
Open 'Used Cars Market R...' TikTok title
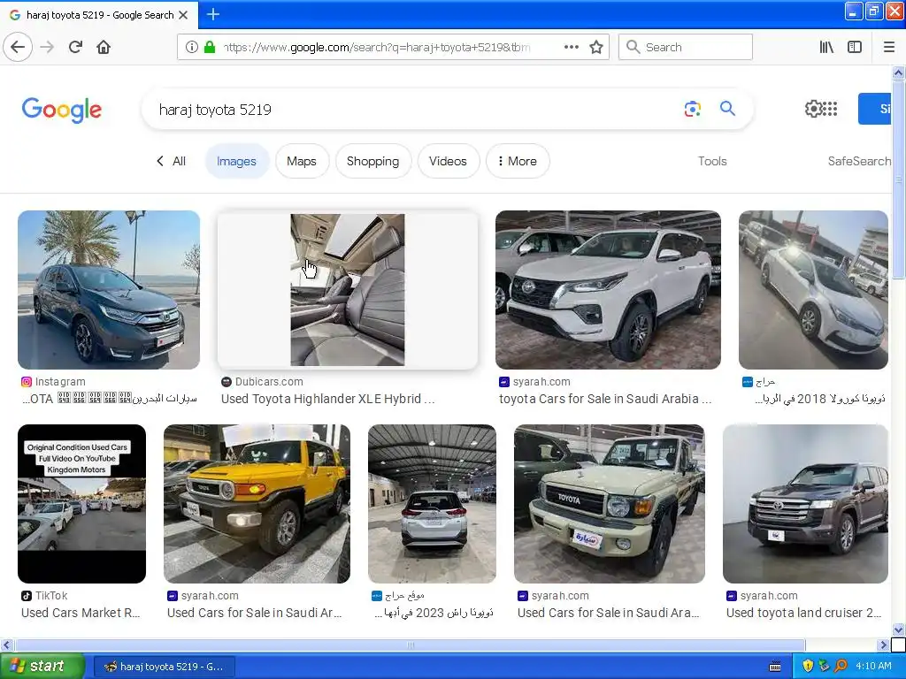[81, 613]
